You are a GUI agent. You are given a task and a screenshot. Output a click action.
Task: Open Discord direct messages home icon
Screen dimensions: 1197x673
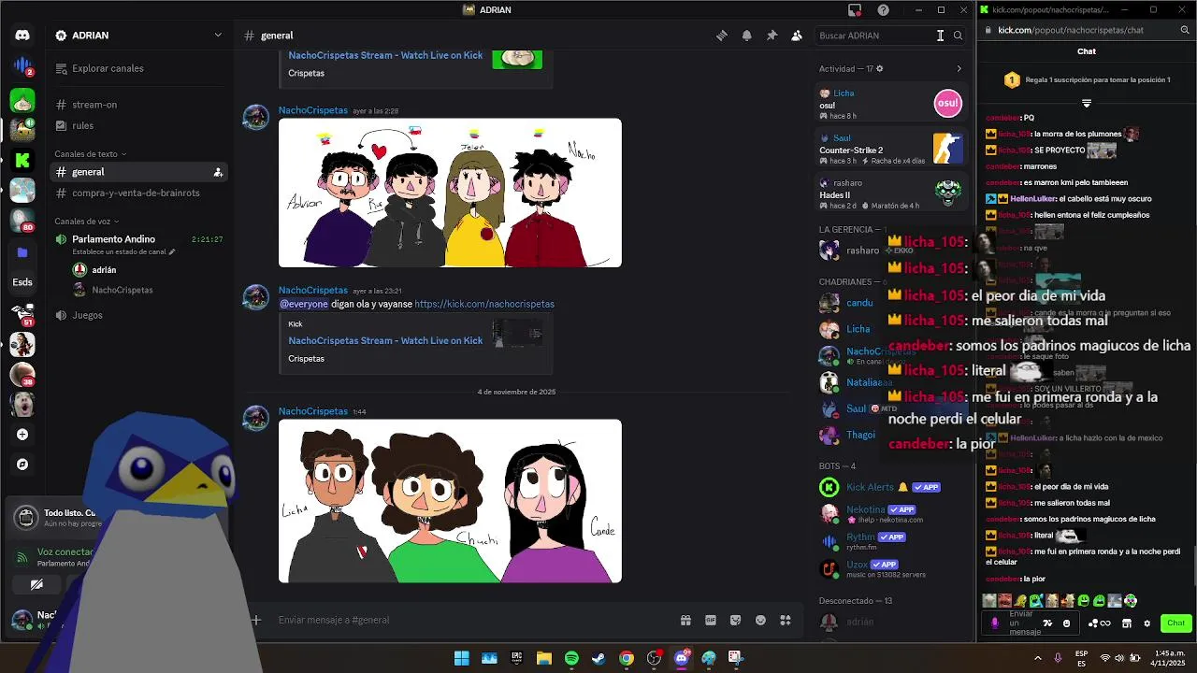[x=22, y=36]
